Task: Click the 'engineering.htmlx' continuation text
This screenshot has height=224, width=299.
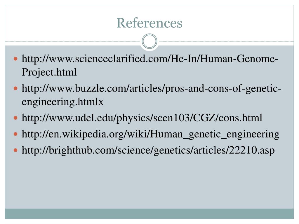Action: pyautogui.click(x=62, y=102)
